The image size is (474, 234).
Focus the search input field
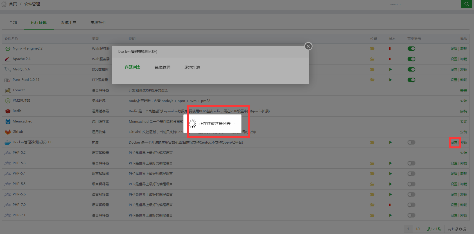point(424,4)
